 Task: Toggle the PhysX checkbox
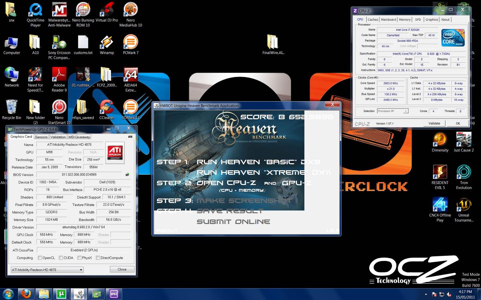[79, 258]
